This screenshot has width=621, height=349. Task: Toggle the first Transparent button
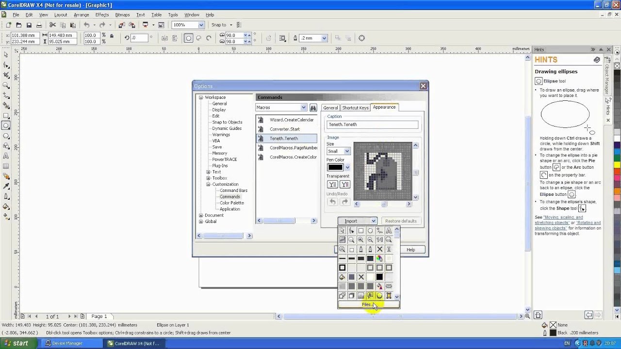[x=332, y=184]
